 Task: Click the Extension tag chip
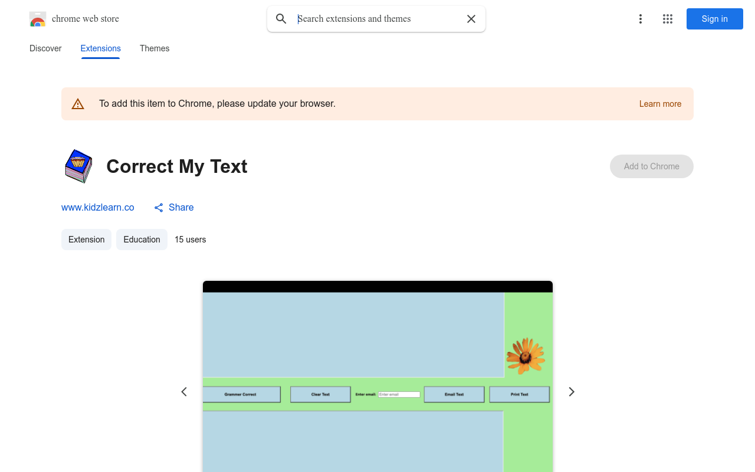point(86,240)
